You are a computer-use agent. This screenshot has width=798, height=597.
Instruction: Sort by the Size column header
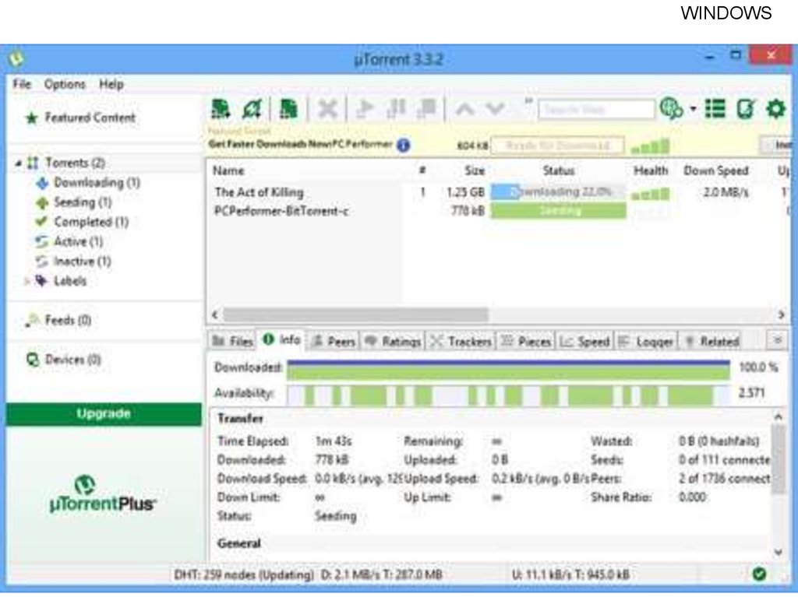pyautogui.click(x=475, y=171)
